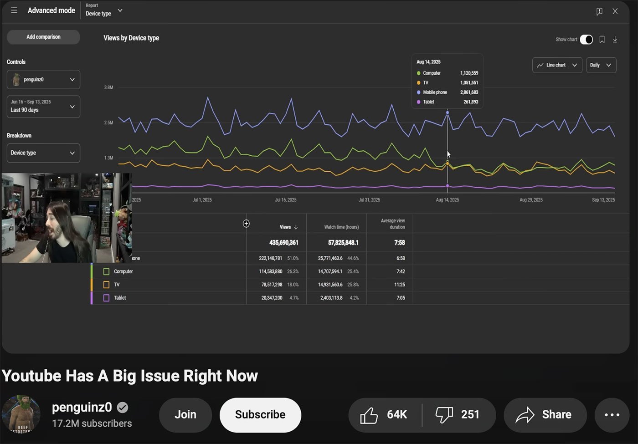Click the download export icon

(615, 40)
